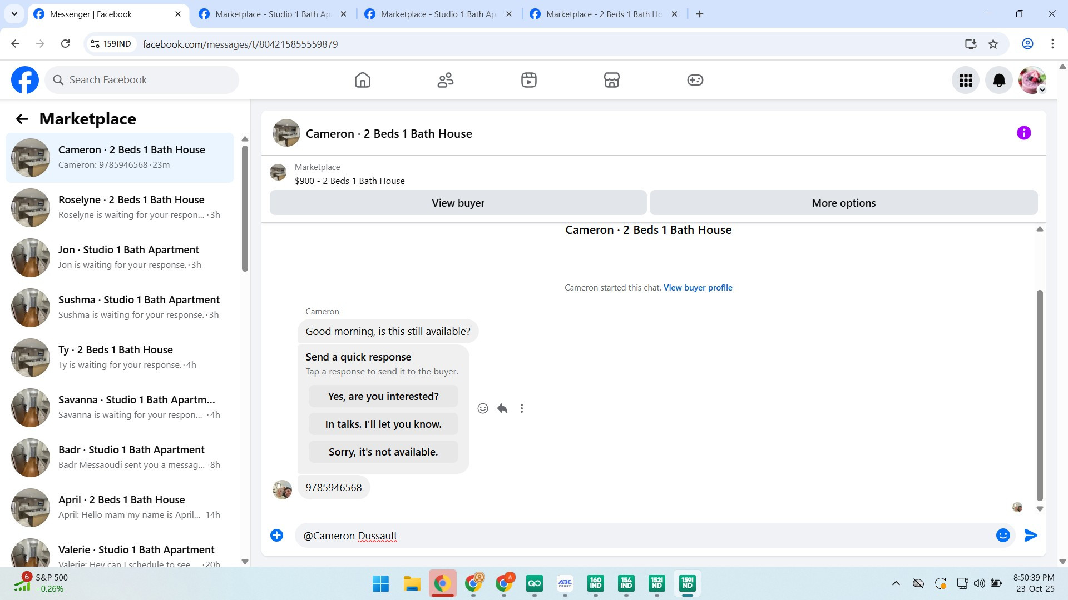Image resolution: width=1068 pixels, height=600 pixels.
Task: React to message with emoji icon
Action: [x=483, y=408]
